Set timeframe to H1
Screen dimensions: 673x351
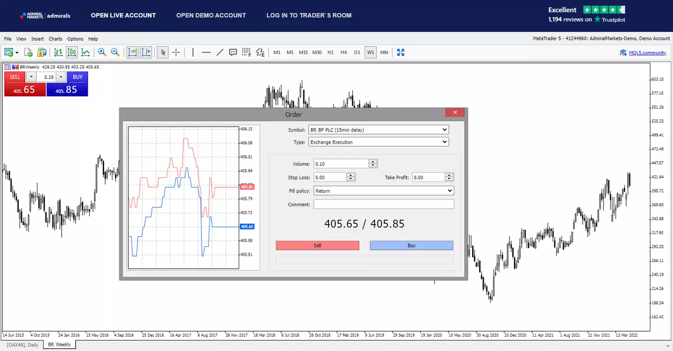331,53
